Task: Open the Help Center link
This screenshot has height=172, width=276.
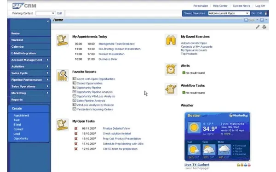Action: point(220,6)
